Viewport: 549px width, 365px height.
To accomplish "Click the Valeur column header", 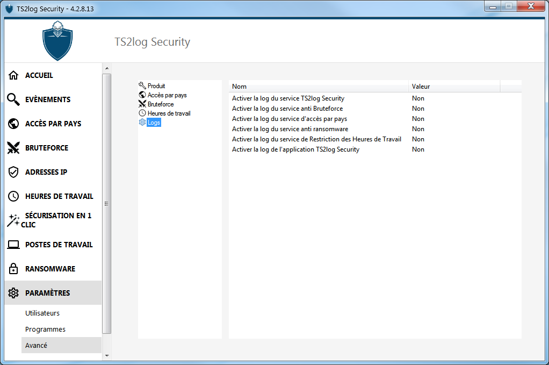I will pyautogui.click(x=454, y=86).
